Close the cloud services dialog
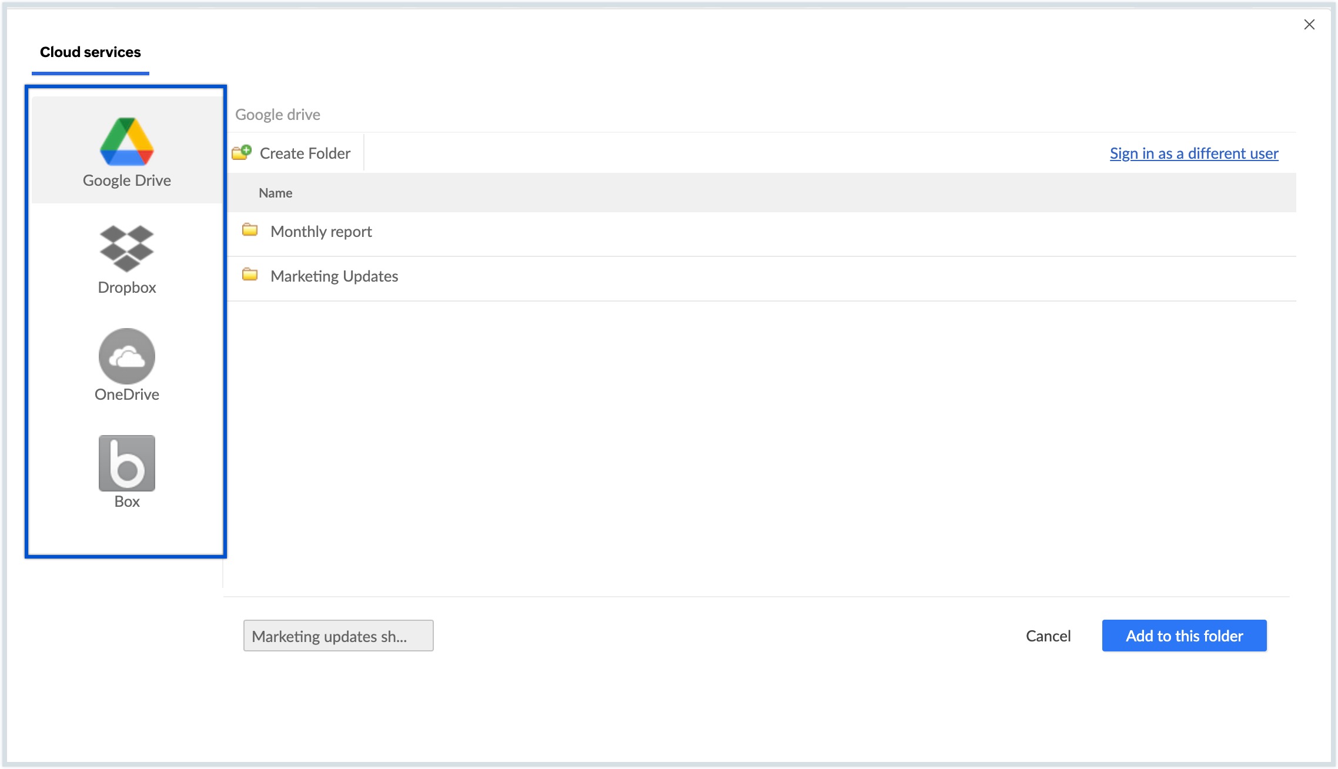 click(x=1309, y=25)
